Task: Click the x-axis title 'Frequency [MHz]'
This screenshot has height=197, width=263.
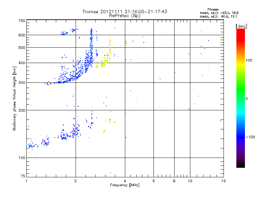Action: [x=125, y=185]
